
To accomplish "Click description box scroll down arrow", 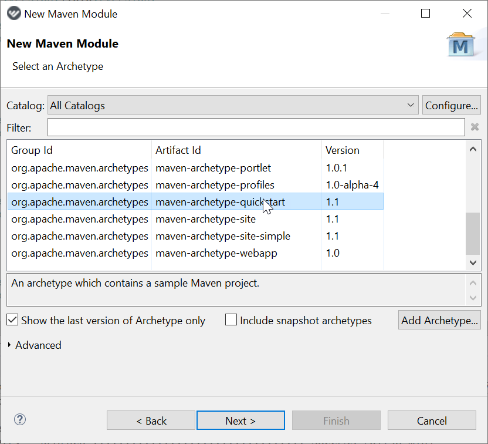I will click(473, 298).
